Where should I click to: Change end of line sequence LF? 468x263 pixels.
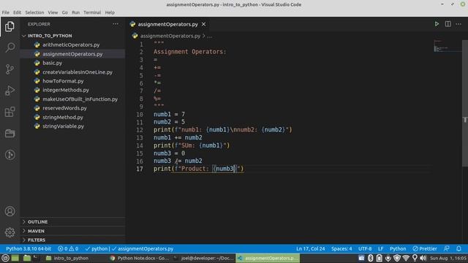(x=380, y=248)
